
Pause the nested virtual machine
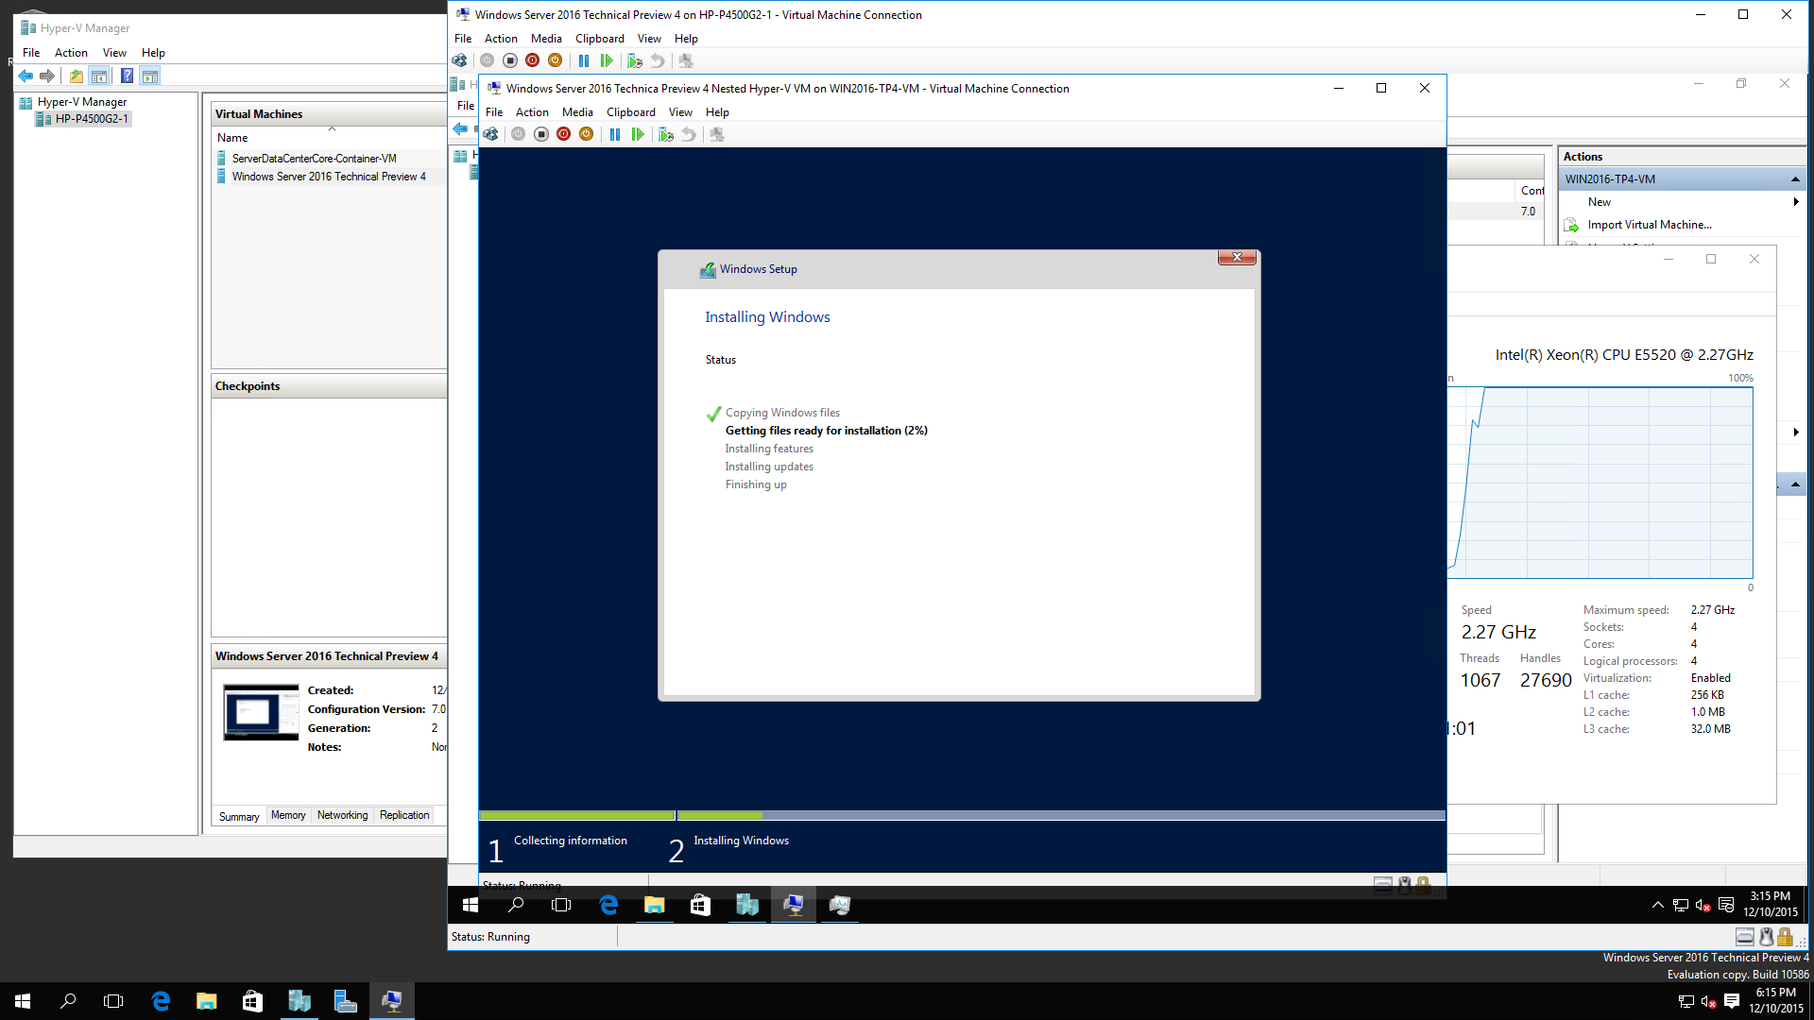[615, 134]
